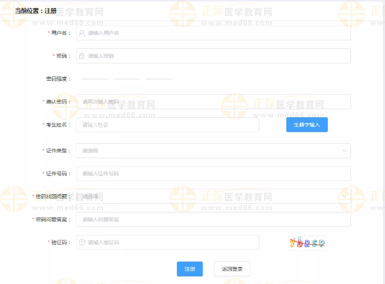Click the shield icon in verification code field

tap(82, 243)
